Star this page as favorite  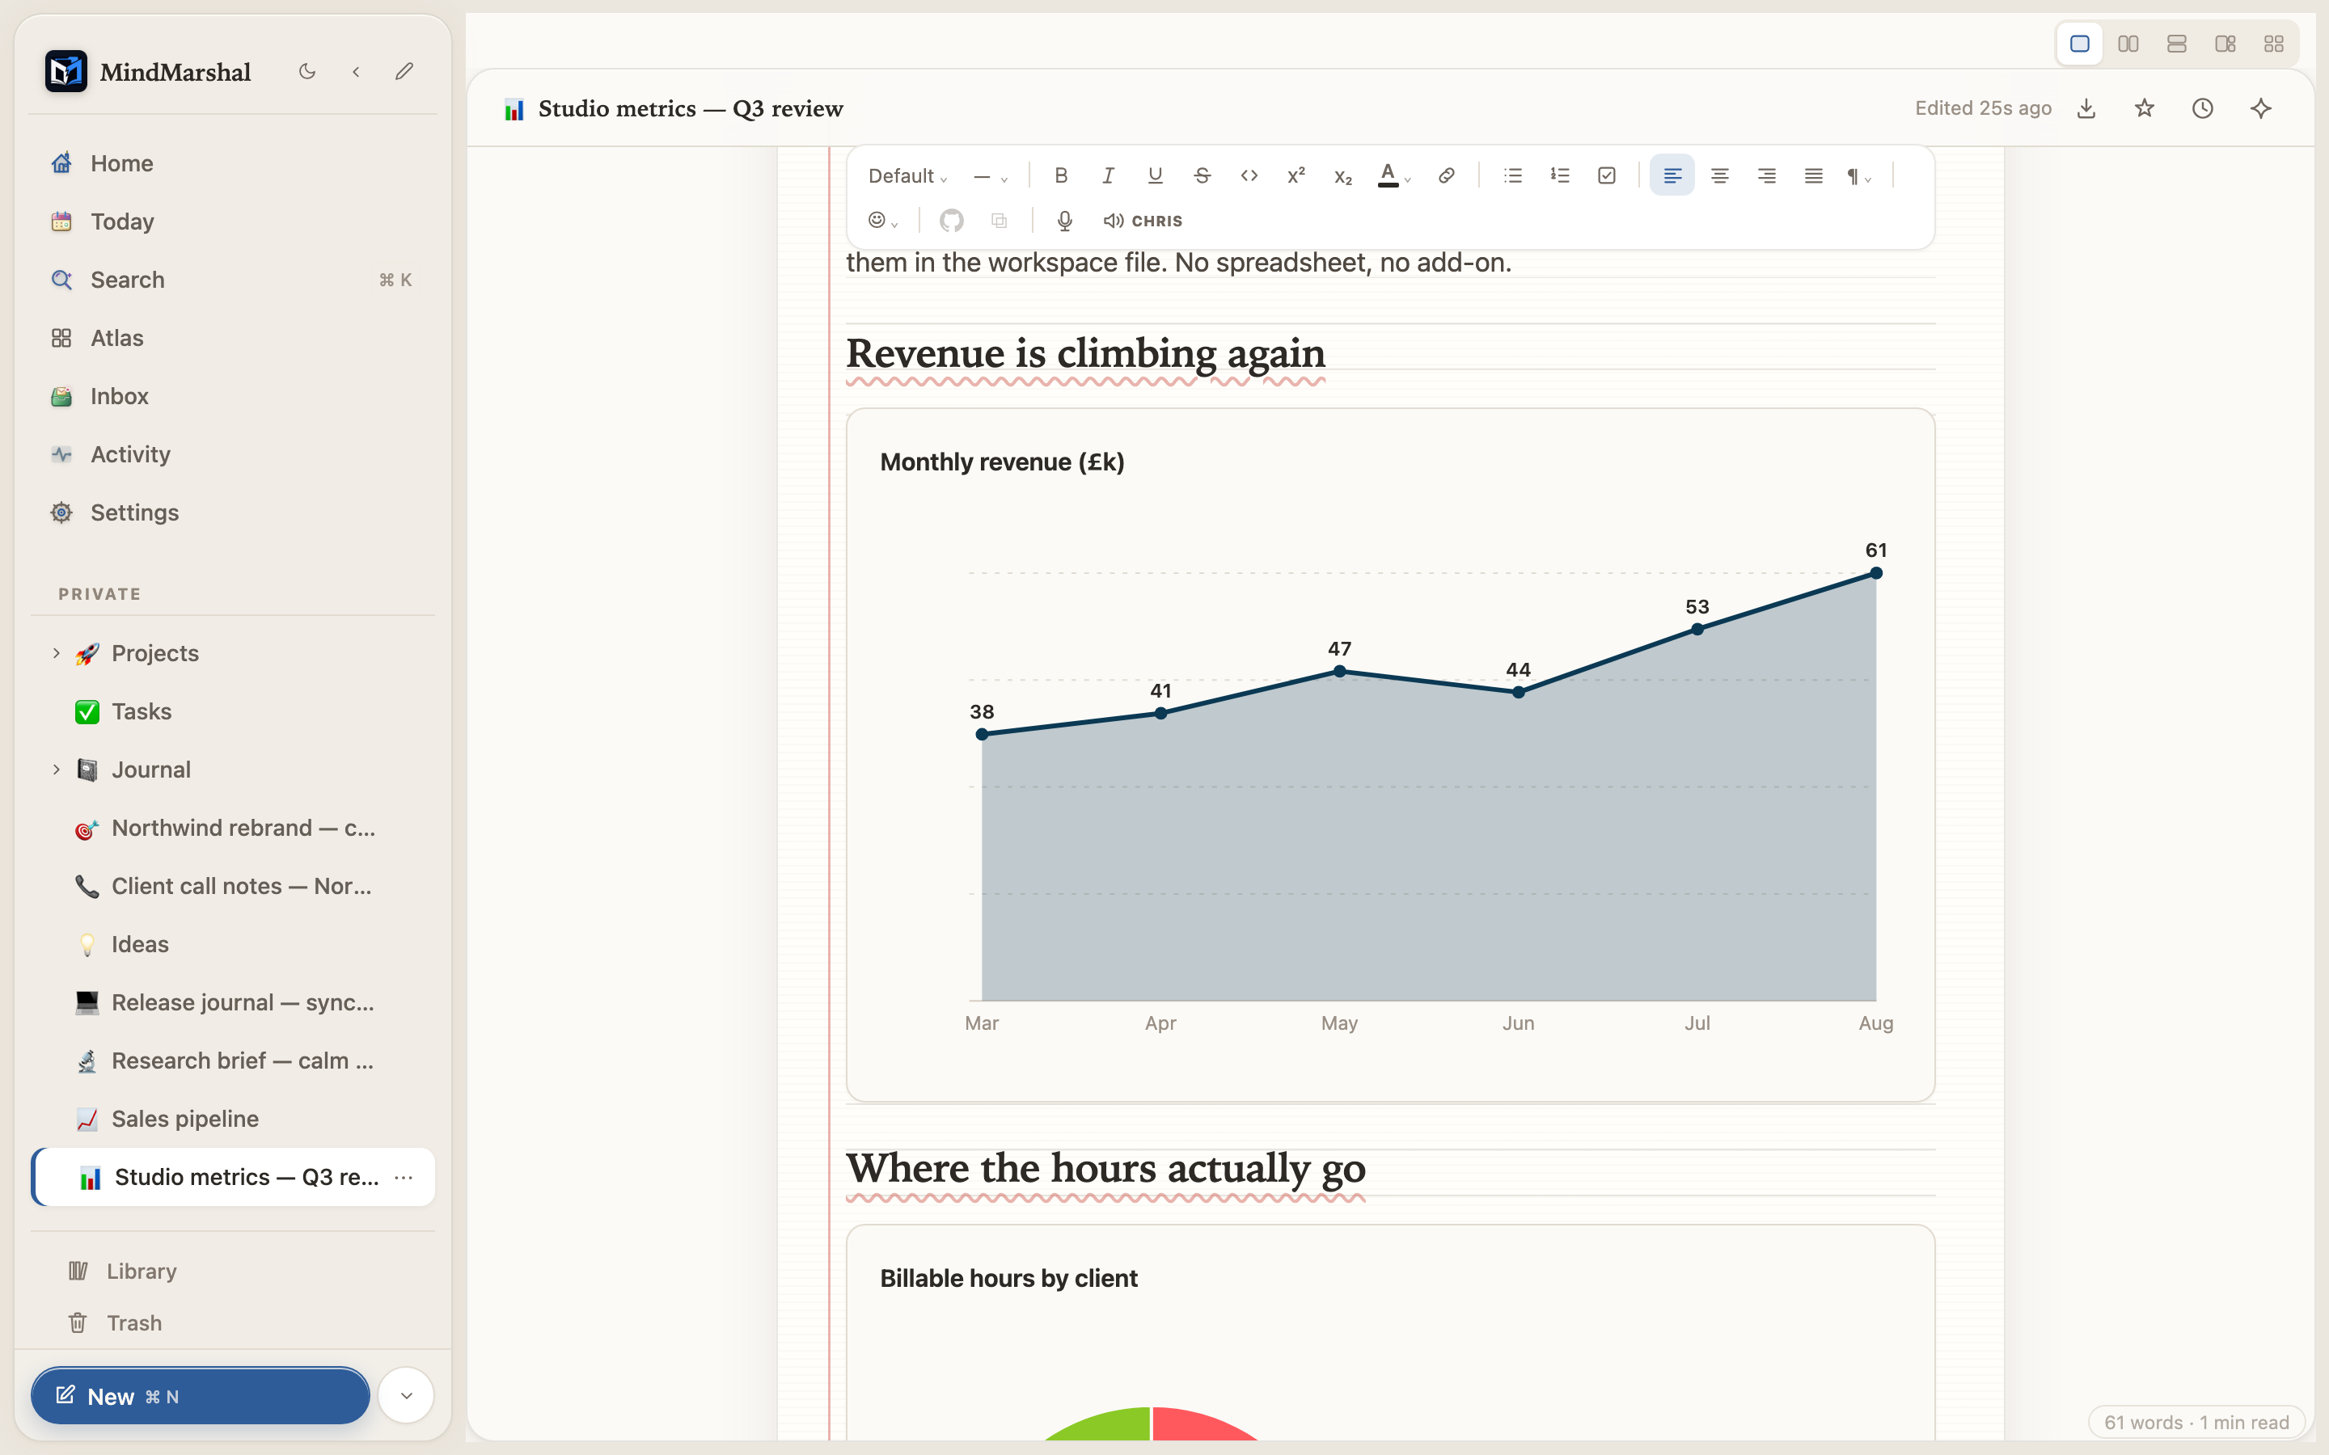pyautogui.click(x=2145, y=109)
